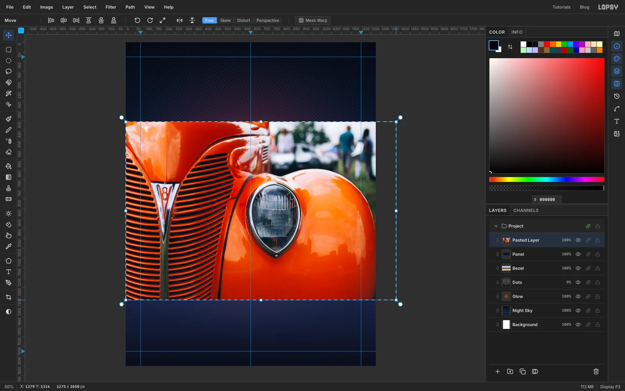Rotate counterclockwise with the rotate-left icon
The height and width of the screenshot is (391, 625).
[x=137, y=20]
